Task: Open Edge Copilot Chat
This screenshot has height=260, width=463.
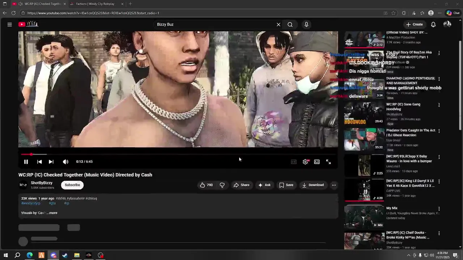Action: point(453,13)
